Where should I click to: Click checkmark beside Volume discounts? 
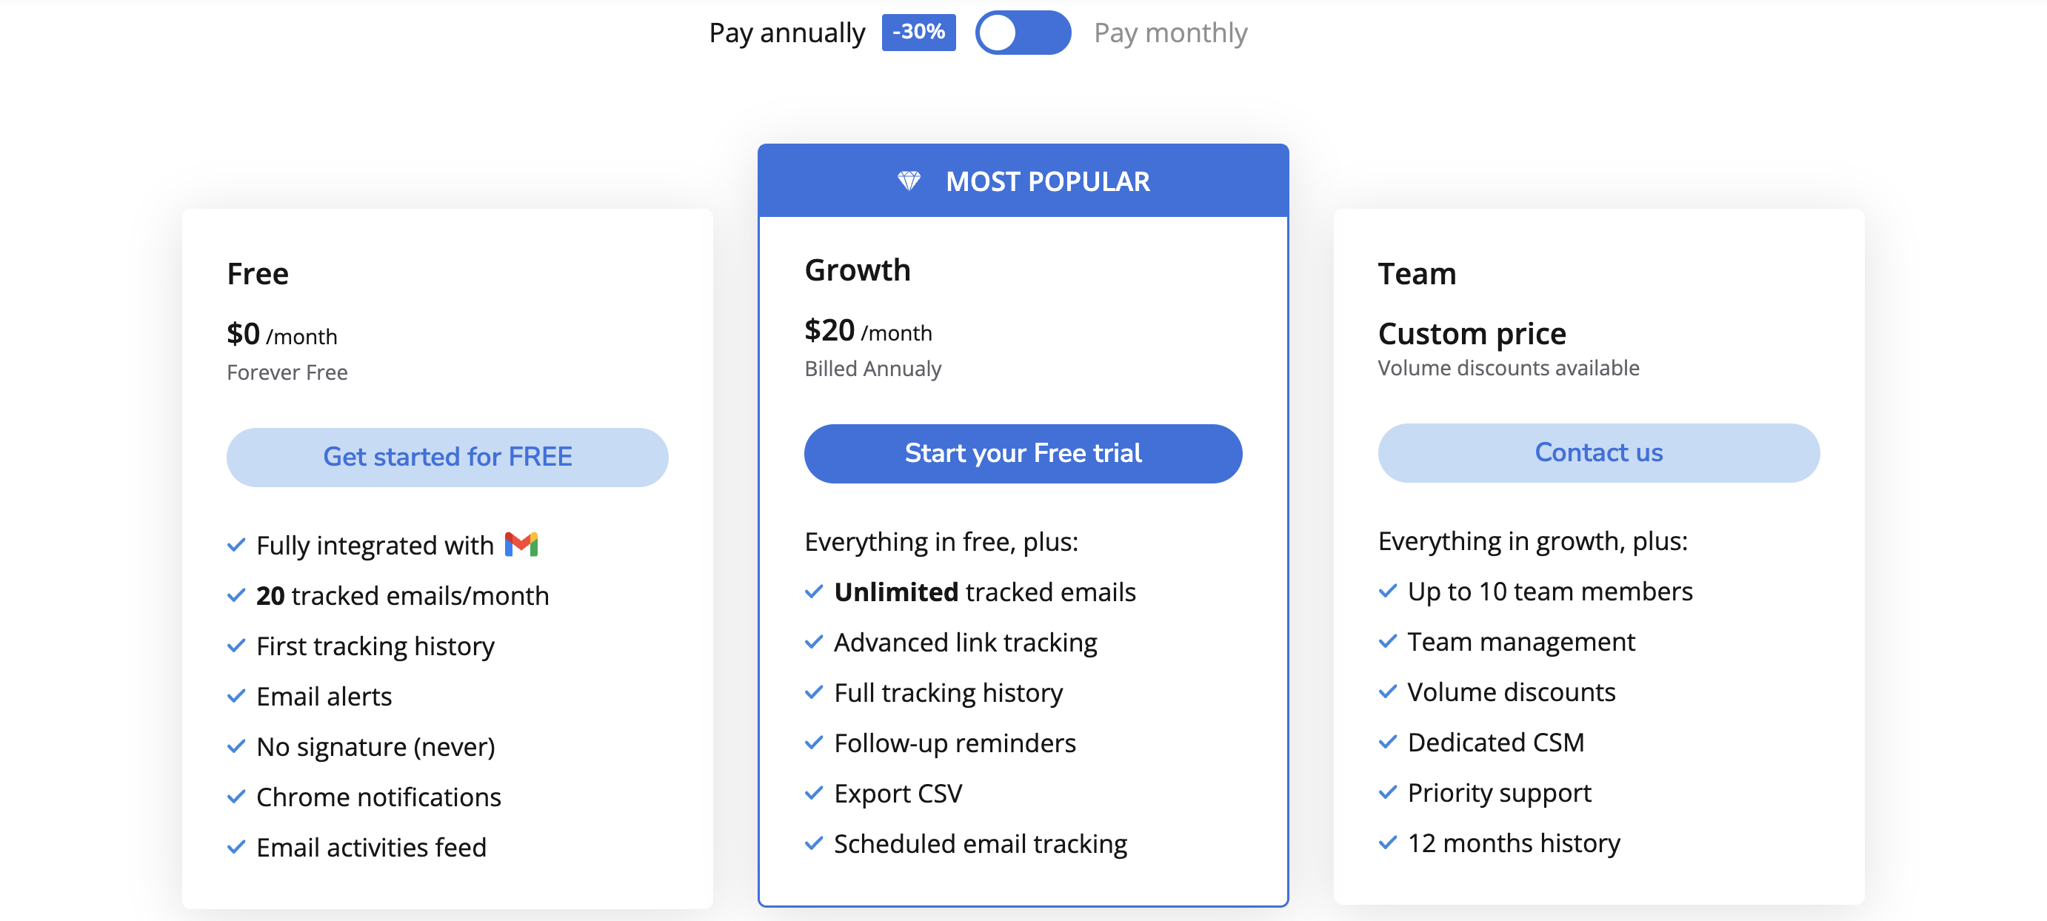coord(1387,691)
